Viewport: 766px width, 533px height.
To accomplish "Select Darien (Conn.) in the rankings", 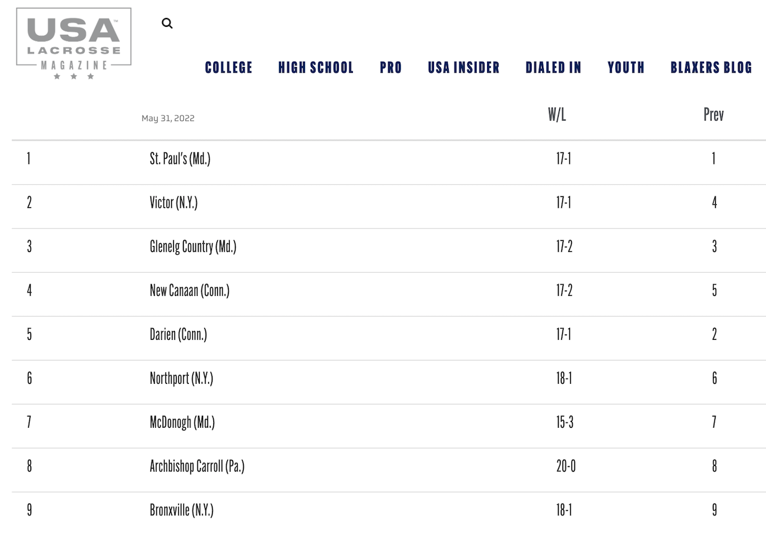I will [x=178, y=335].
